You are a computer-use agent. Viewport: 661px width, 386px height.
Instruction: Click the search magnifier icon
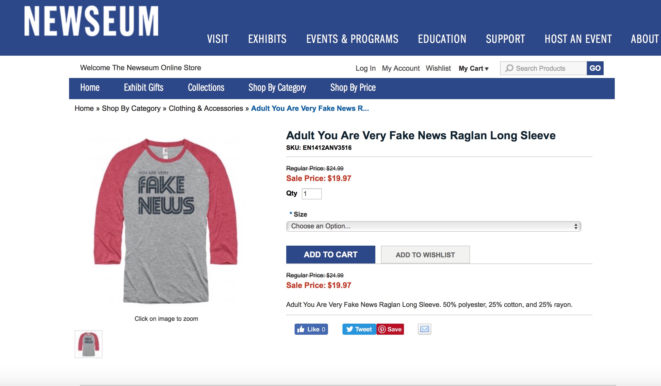pyautogui.click(x=509, y=68)
